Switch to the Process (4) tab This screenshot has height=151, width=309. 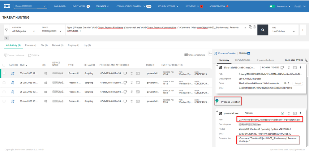(31, 45)
